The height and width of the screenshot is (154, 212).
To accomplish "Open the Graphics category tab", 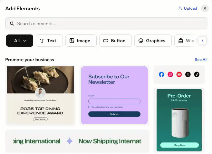I will [x=152, y=41].
